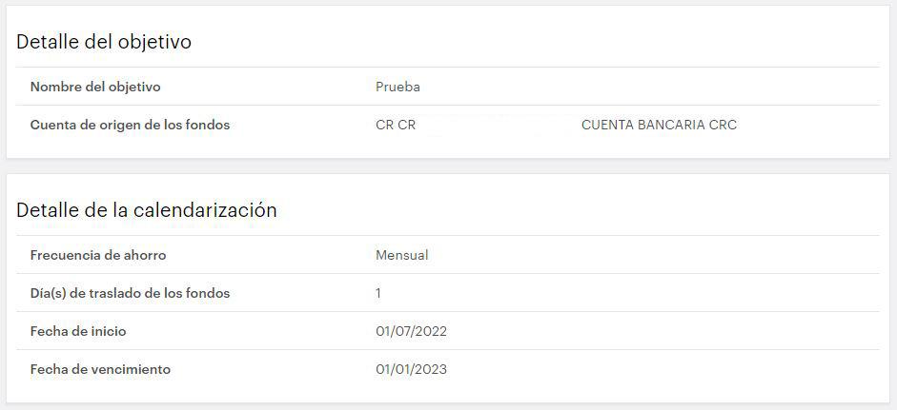Click empty space right of 'Prueba' row

click(x=646, y=87)
